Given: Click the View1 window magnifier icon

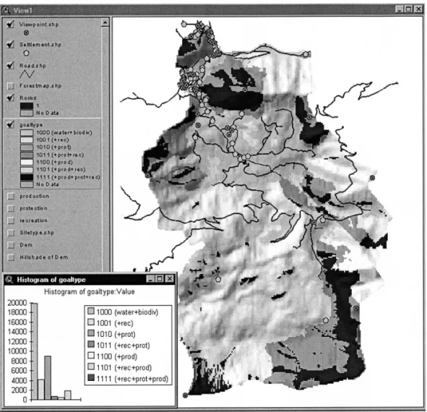Looking at the screenshot, I should (6, 10).
